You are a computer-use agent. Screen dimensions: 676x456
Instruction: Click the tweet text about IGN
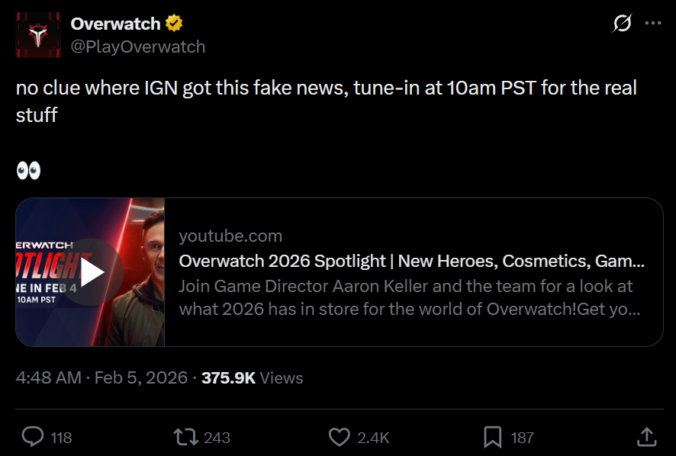(326, 88)
